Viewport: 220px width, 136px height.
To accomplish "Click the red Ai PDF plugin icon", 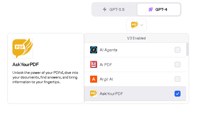I will (x=94, y=65).
